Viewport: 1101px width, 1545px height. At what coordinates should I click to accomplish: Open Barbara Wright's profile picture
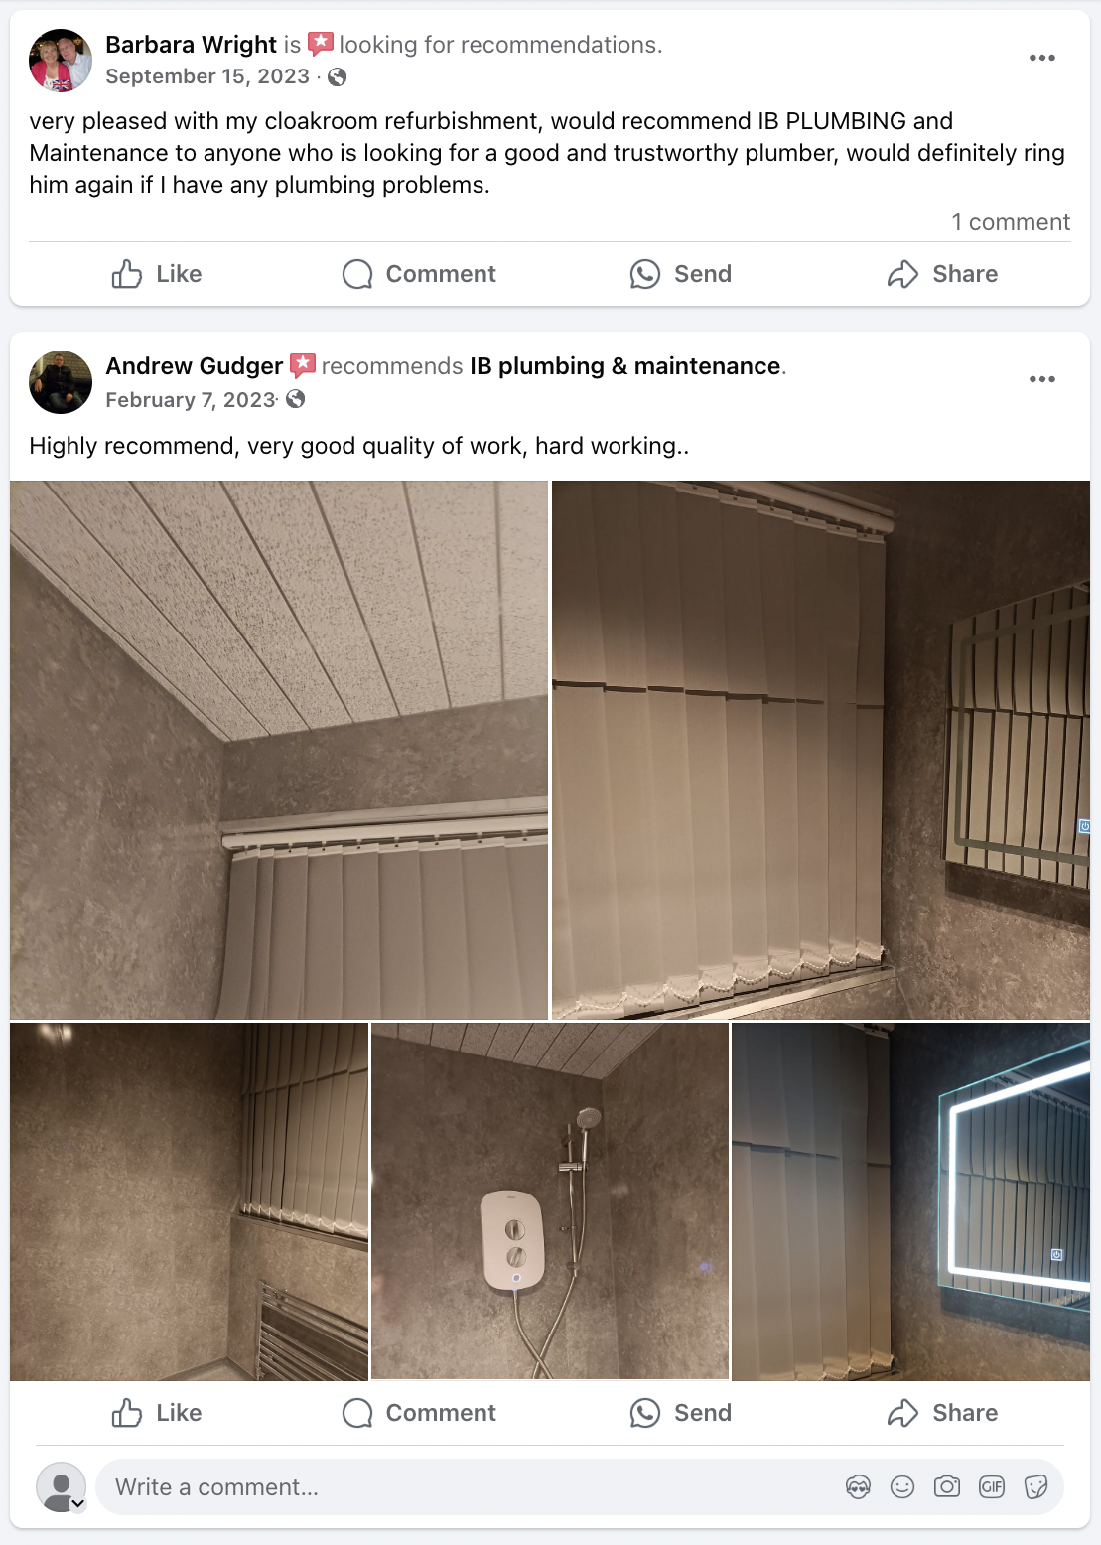click(61, 61)
